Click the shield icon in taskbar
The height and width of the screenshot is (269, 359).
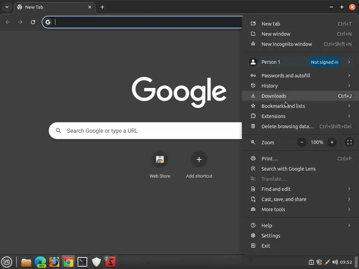pos(96,262)
